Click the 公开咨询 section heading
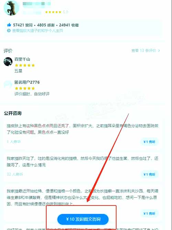172x230 pixels. pos(13,113)
